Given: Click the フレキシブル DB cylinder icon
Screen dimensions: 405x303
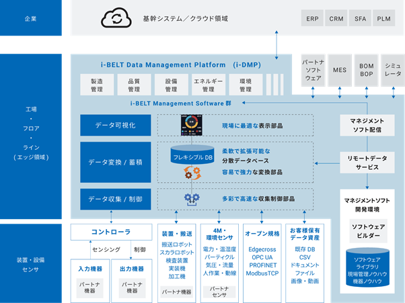Looking at the screenshot, I should 192,155.
